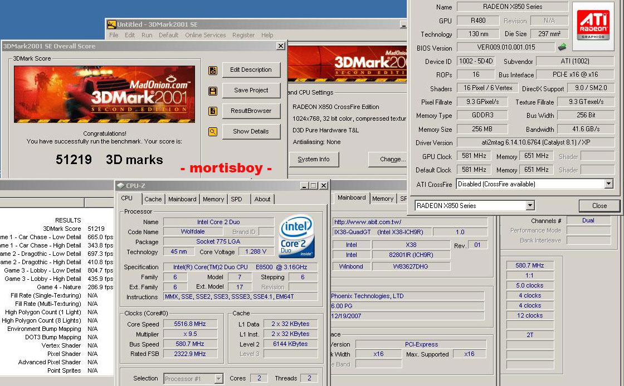Switch to the SPD tab in CPU-Z

(236, 199)
